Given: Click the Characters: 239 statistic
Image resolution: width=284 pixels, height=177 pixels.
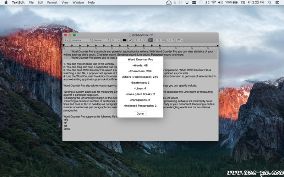Looking at the screenshot, I should (x=140, y=71).
